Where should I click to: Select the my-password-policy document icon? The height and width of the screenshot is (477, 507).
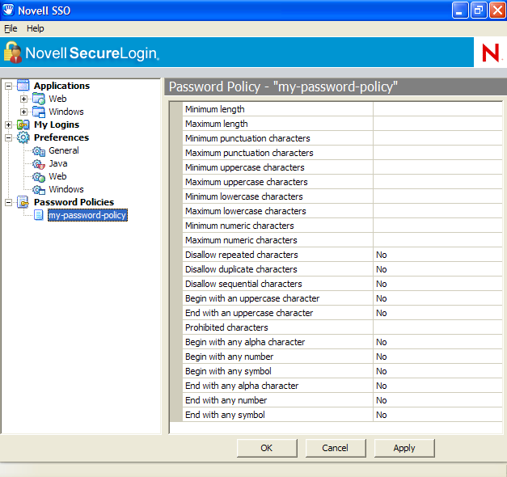pyautogui.click(x=38, y=215)
